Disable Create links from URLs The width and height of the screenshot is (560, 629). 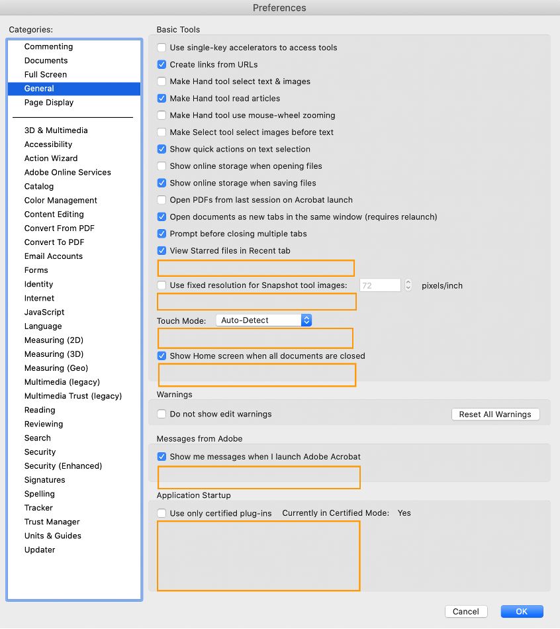coord(161,65)
